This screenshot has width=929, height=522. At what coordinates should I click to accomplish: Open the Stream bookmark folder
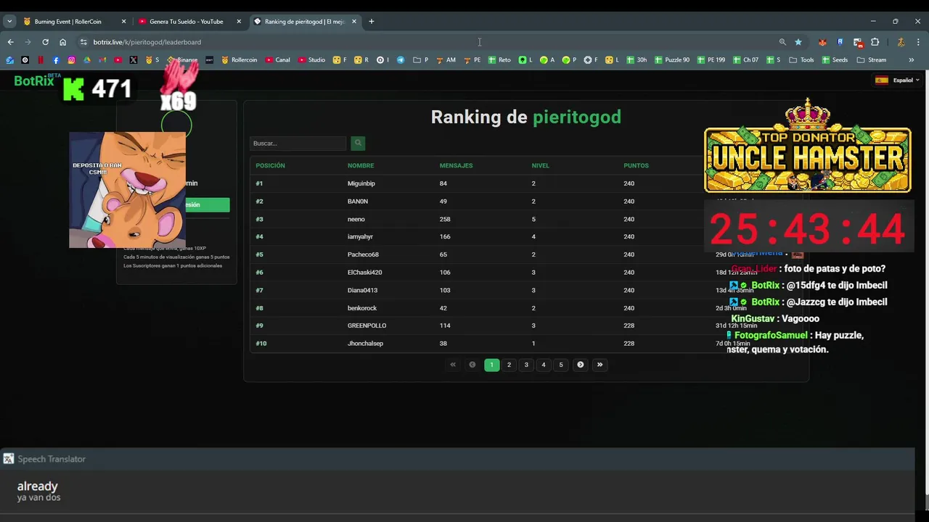pos(871,60)
